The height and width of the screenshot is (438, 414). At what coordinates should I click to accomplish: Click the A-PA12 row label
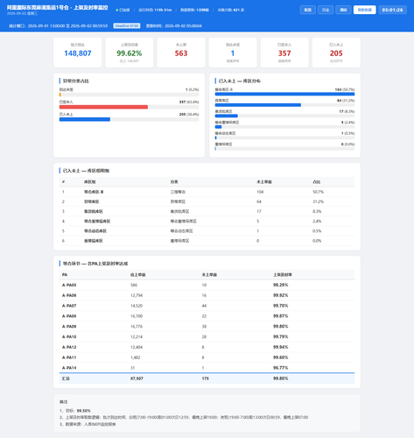click(69, 347)
